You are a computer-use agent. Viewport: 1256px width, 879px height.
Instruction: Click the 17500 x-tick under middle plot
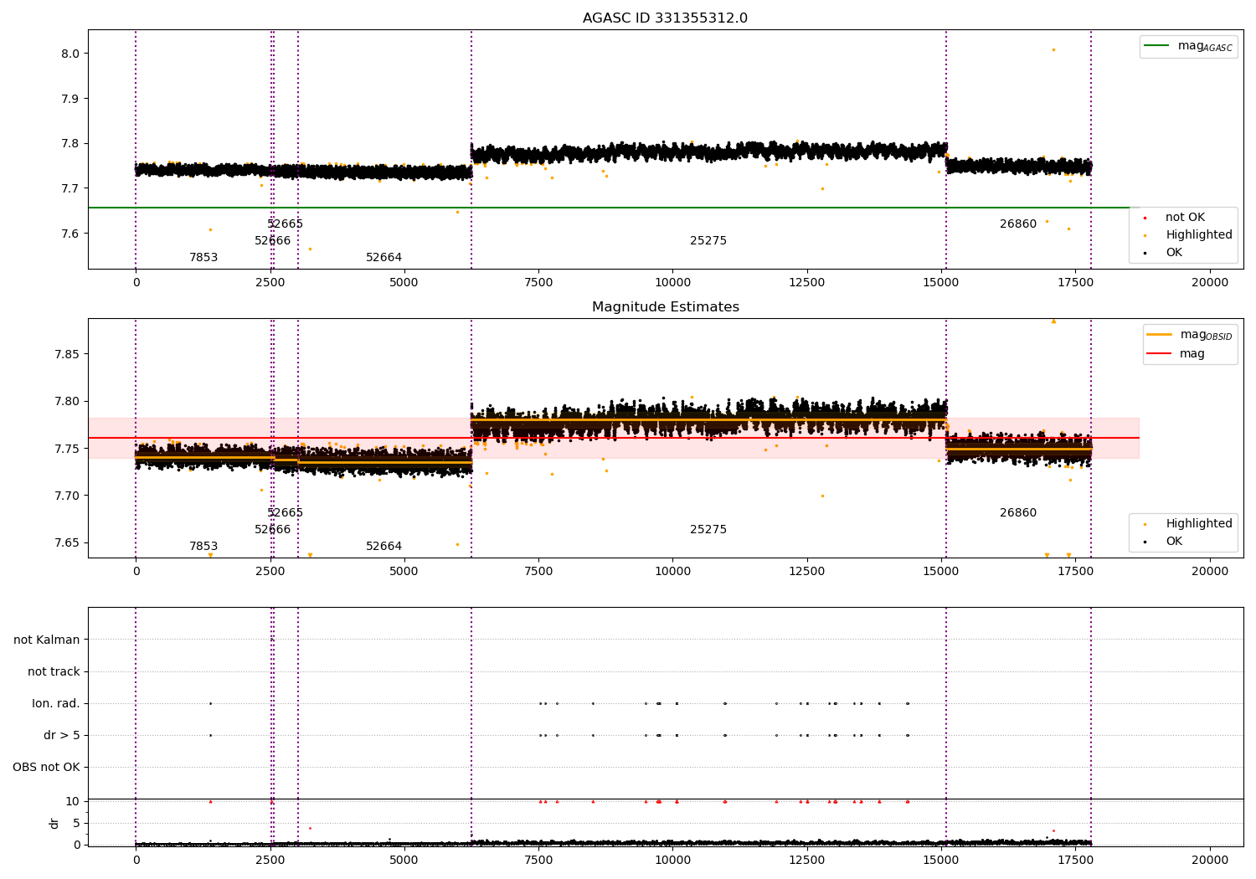point(1076,572)
